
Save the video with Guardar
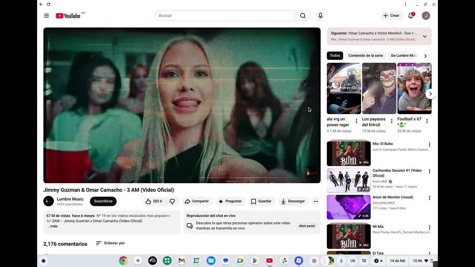261,201
